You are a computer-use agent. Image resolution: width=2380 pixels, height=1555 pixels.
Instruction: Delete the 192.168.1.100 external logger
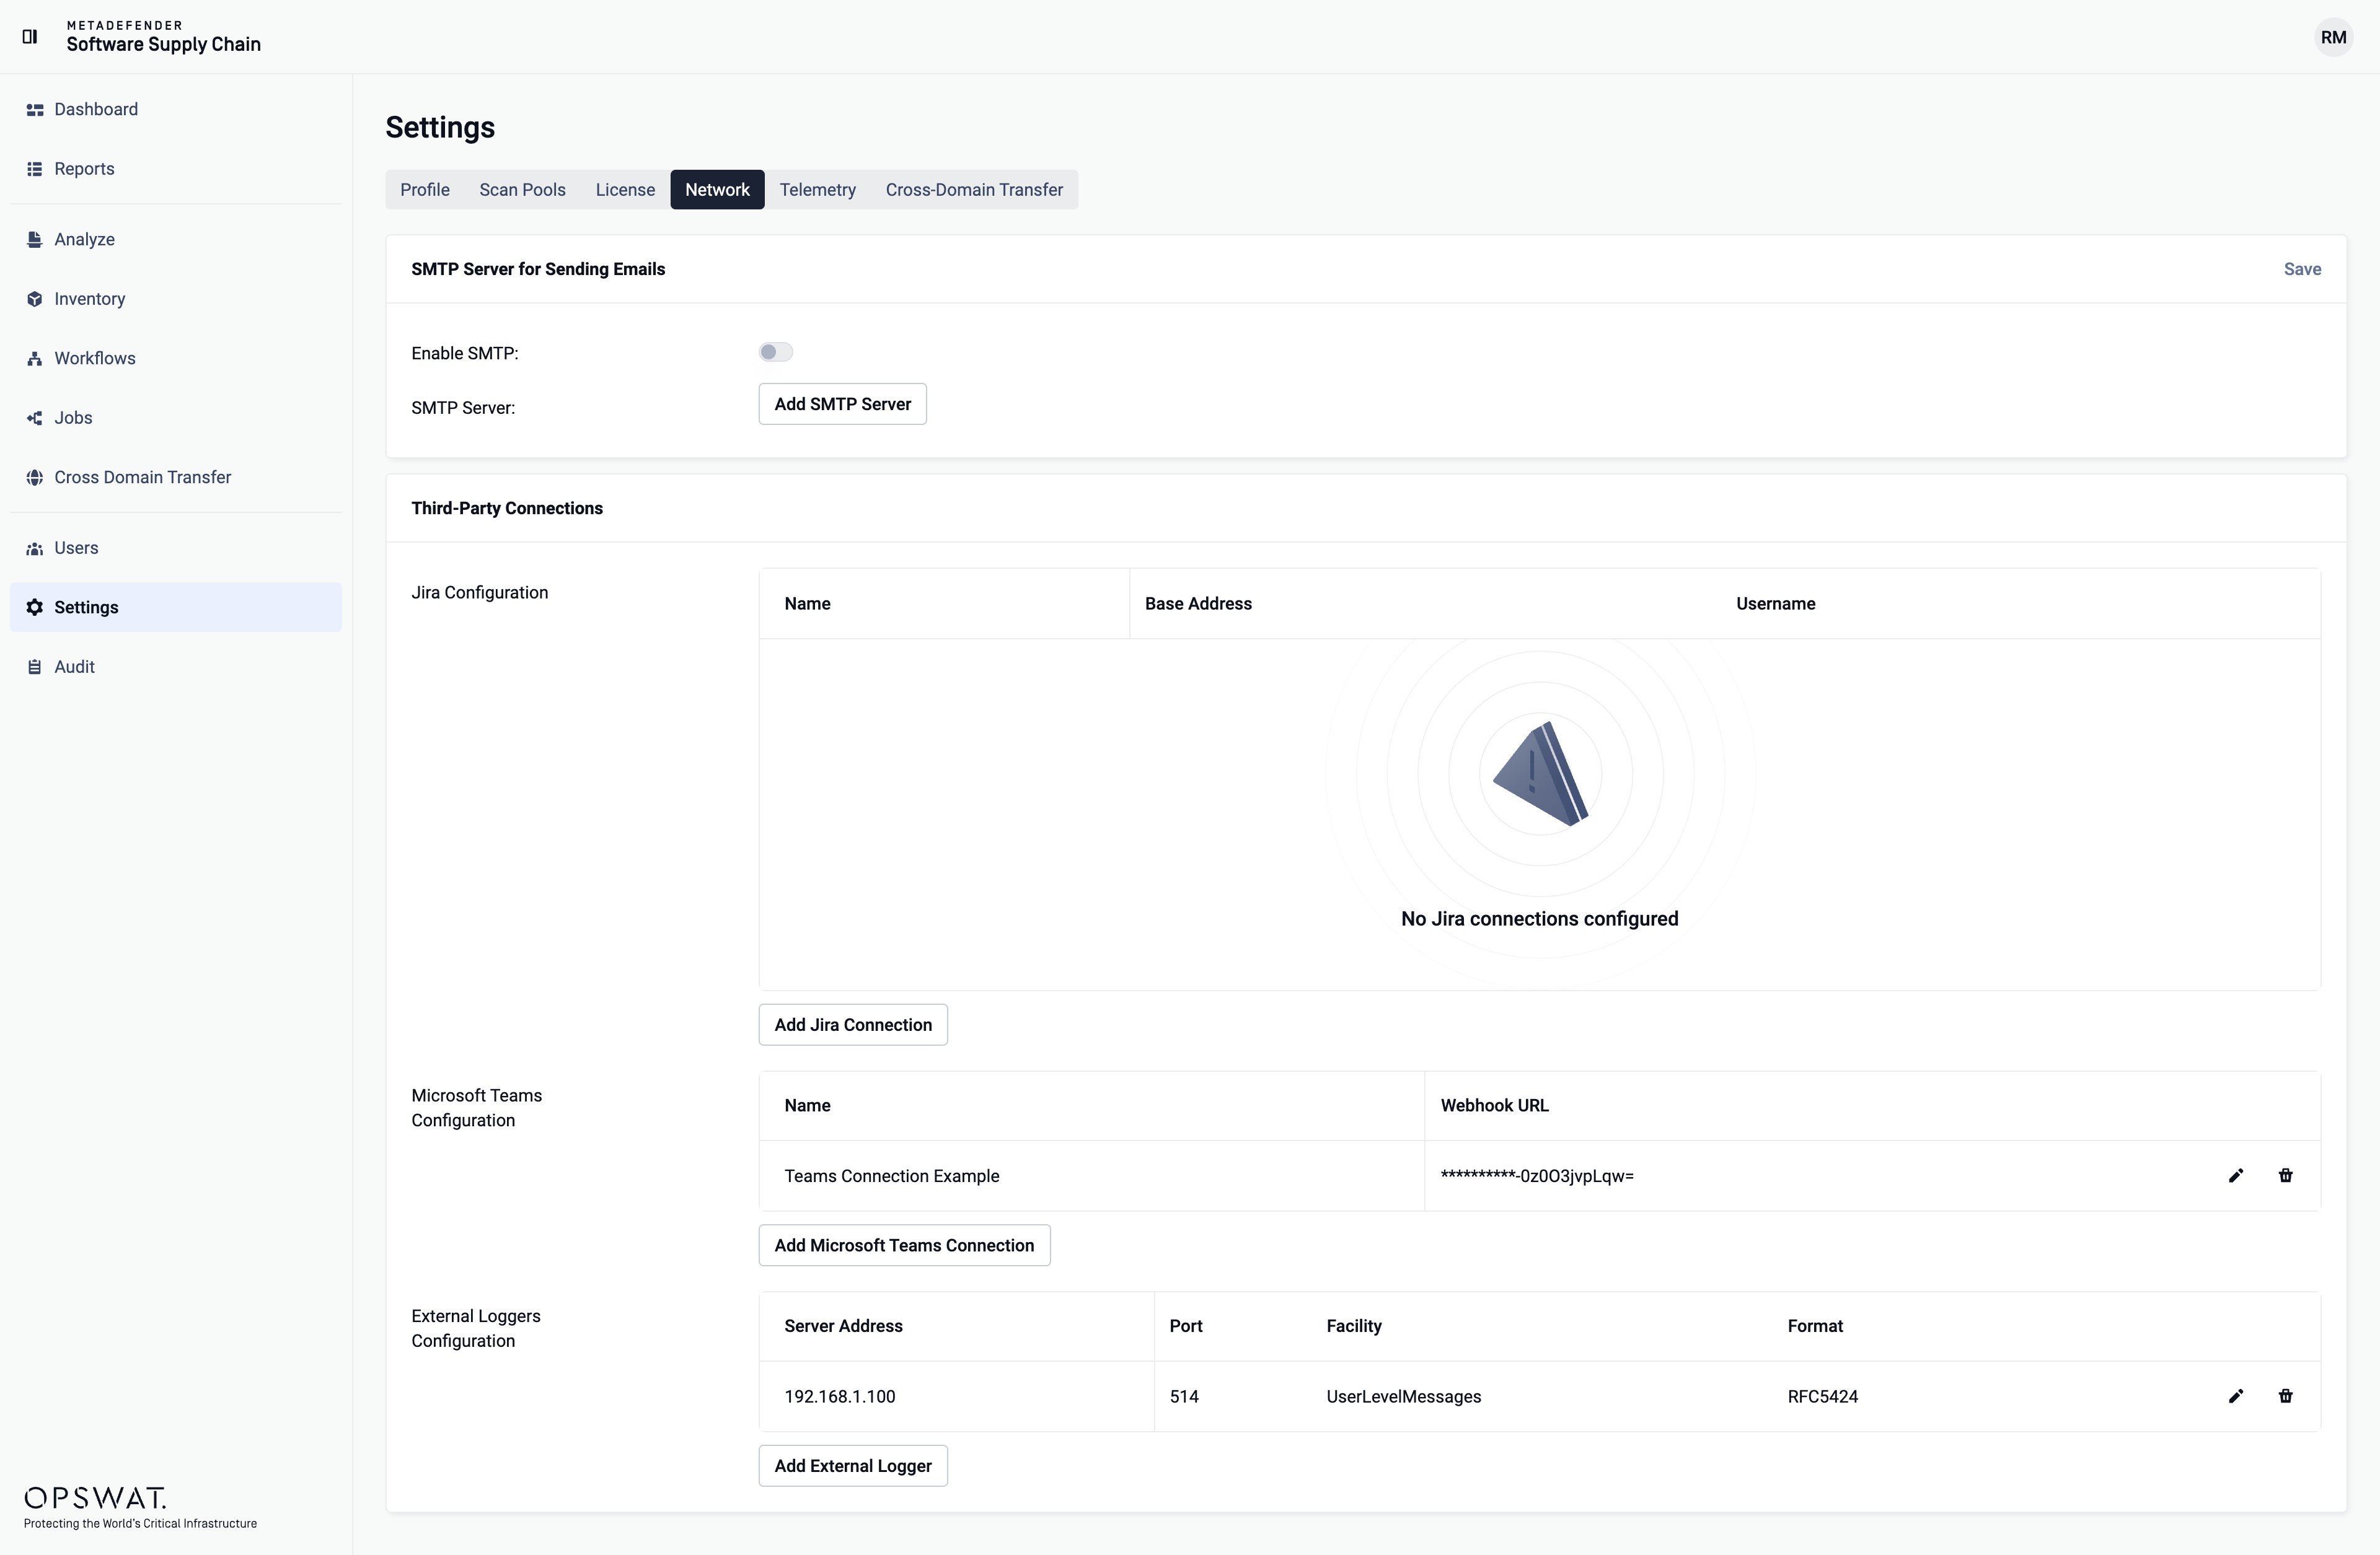pyautogui.click(x=2285, y=1396)
